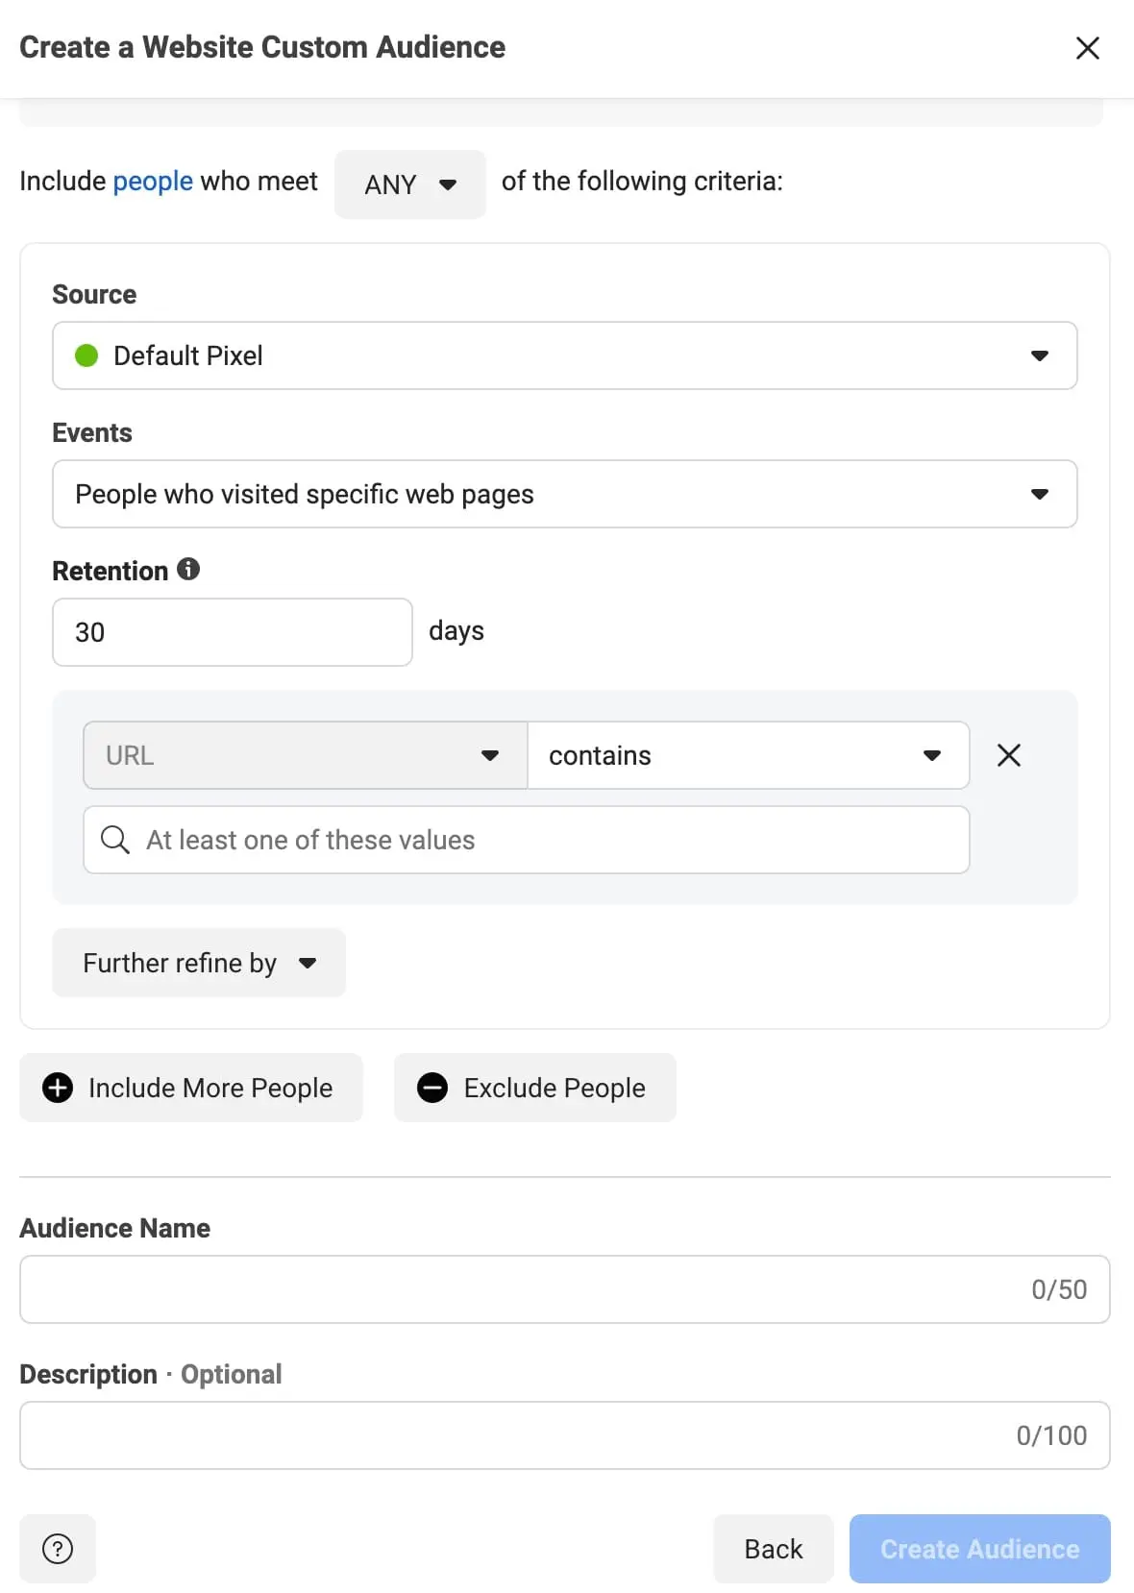Open the 'contains' condition dropdown

pos(747,755)
